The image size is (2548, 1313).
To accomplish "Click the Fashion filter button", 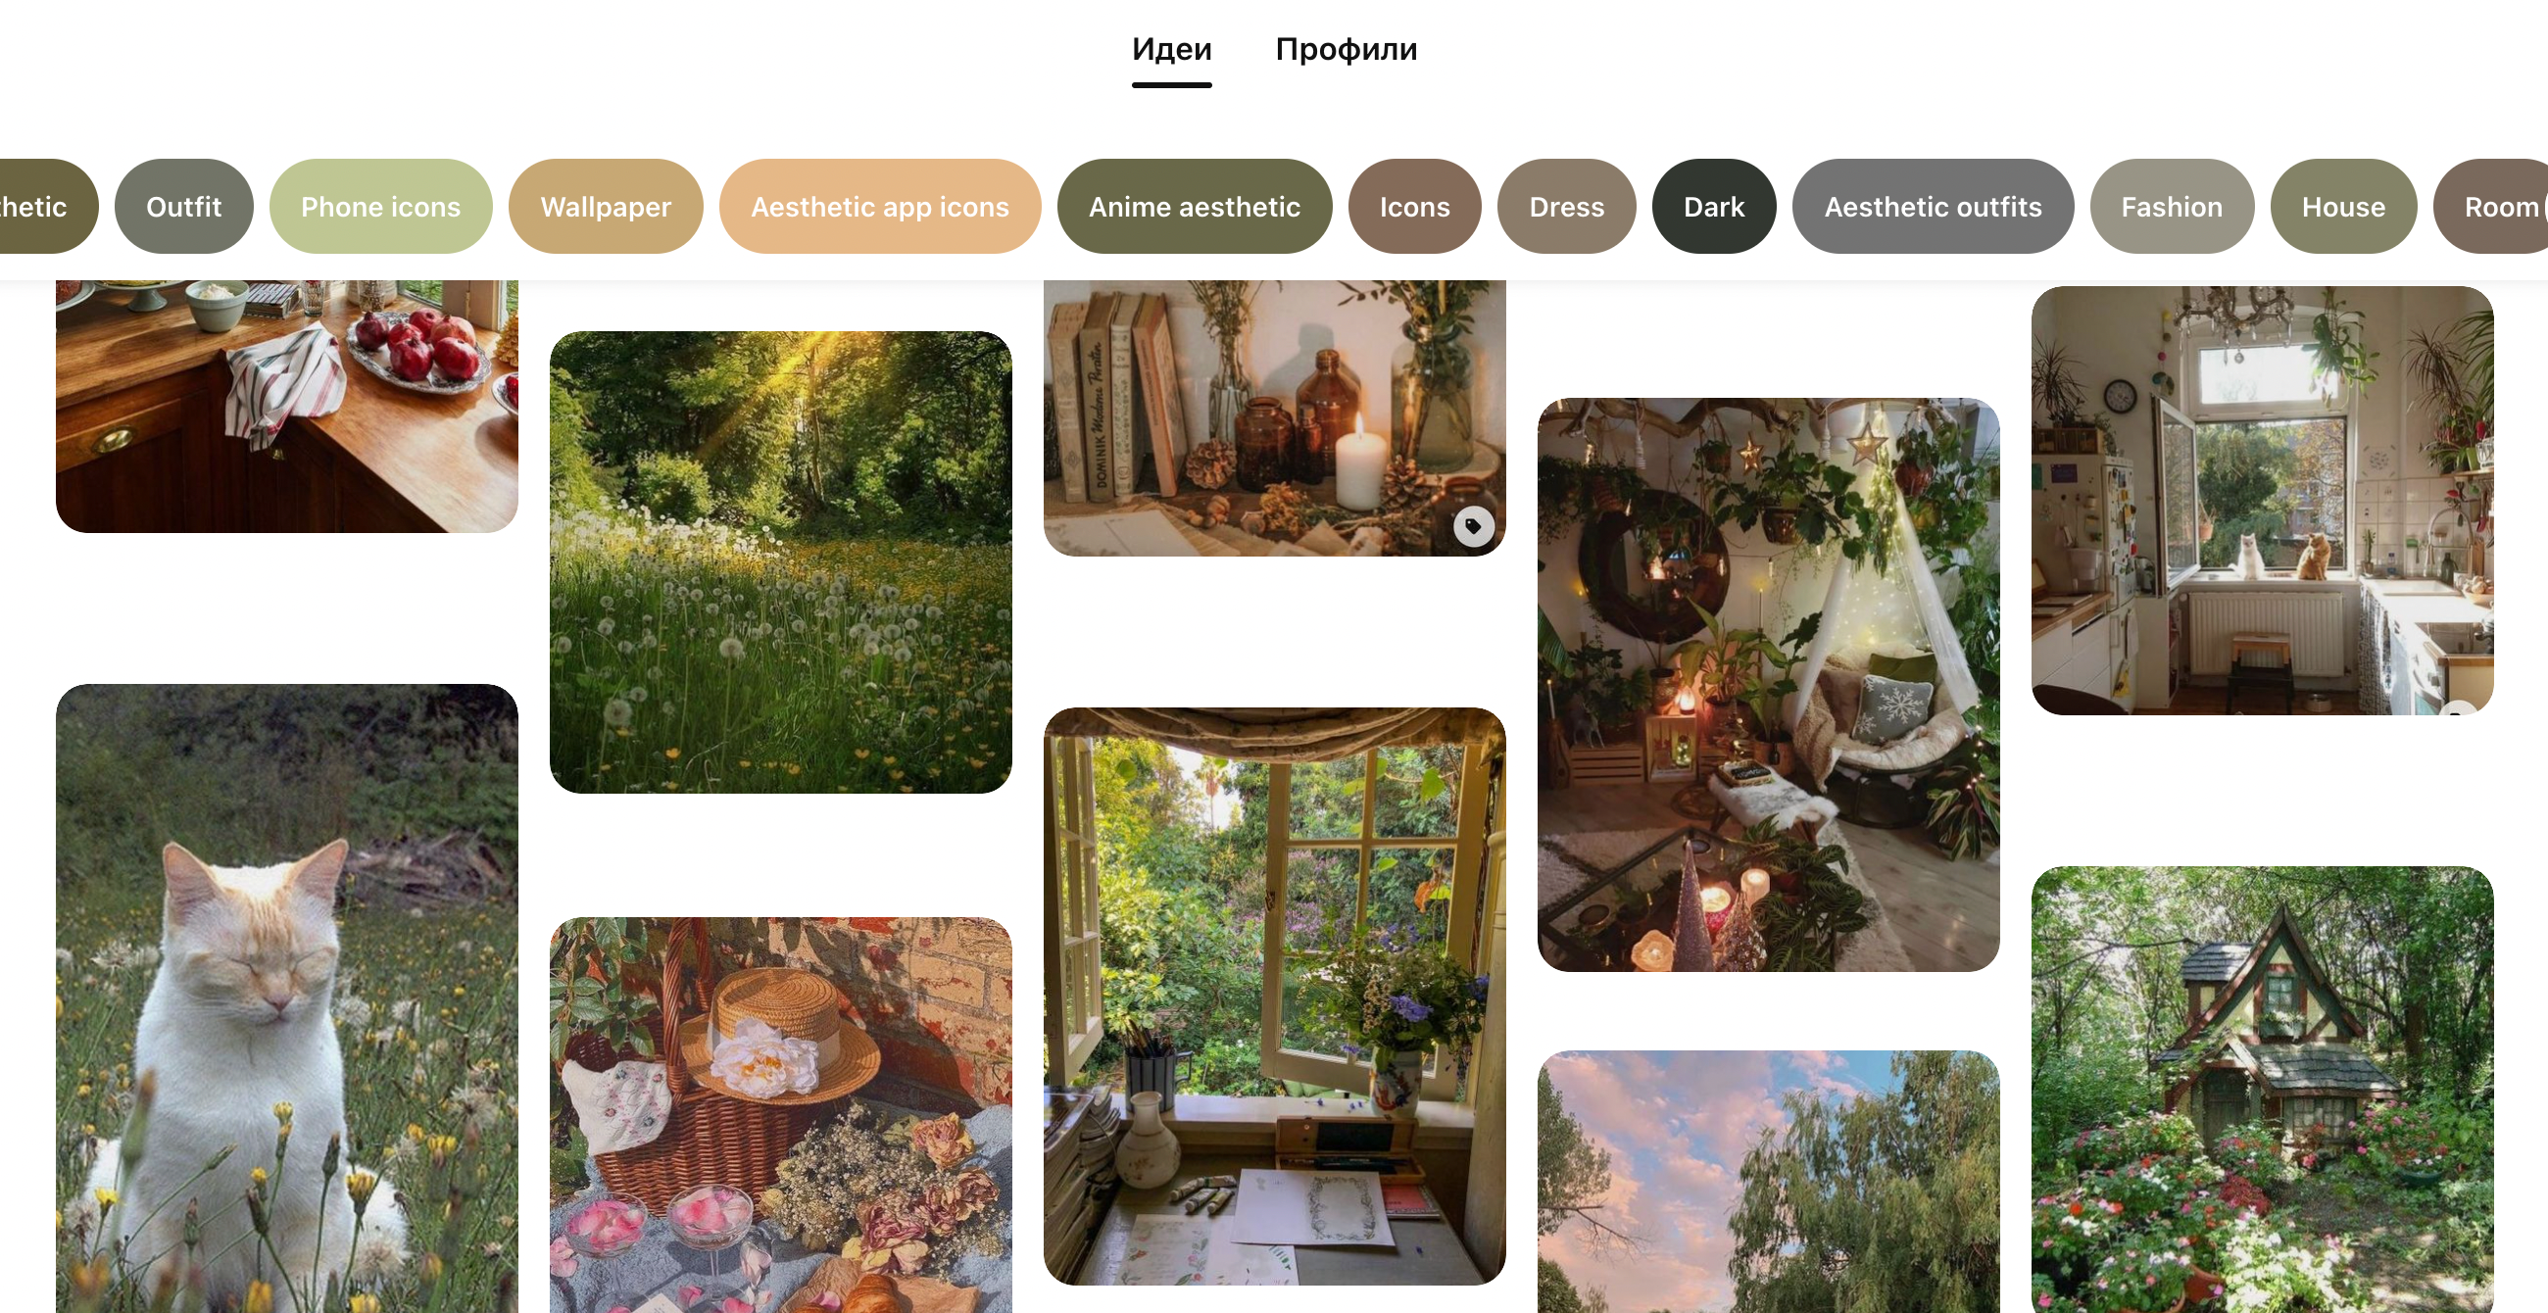I will 2170,205.
